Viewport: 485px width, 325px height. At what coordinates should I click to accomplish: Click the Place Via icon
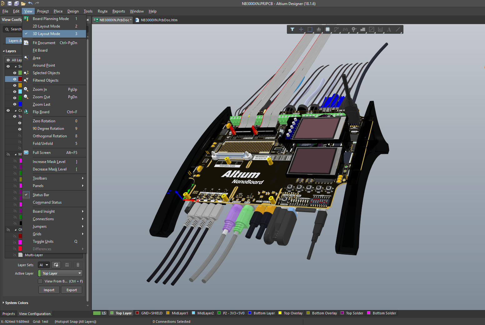[354, 29]
